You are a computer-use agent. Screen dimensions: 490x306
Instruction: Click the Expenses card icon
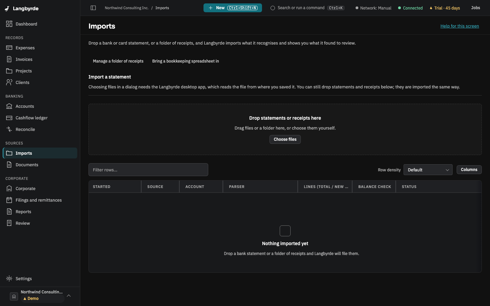[x=9, y=48]
